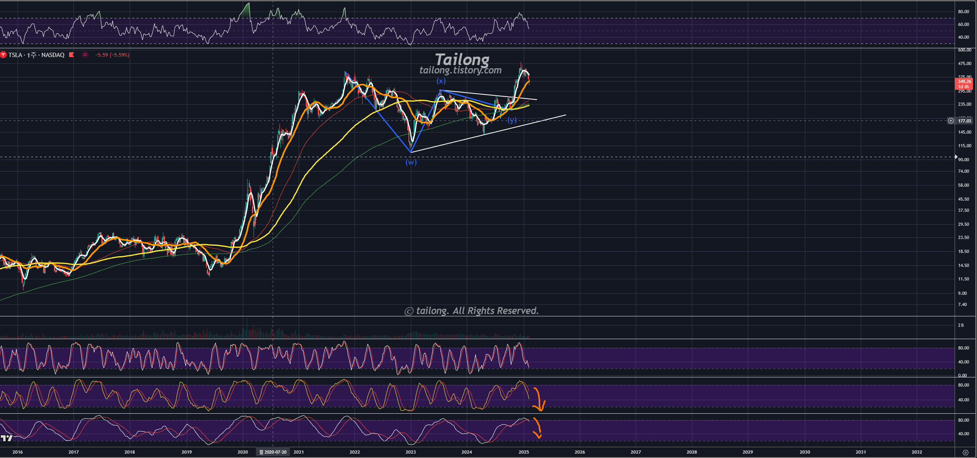977x458 pixels.
Task: Click the 2020-07-20 date label on time axis
Action: pos(273,452)
